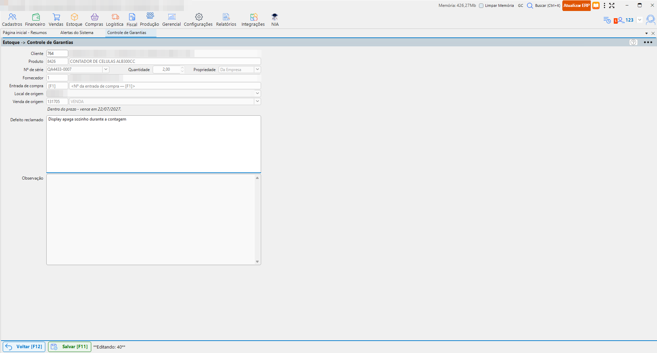Open the NIA robot assistant icon
This screenshot has width=657, height=353.
click(275, 17)
